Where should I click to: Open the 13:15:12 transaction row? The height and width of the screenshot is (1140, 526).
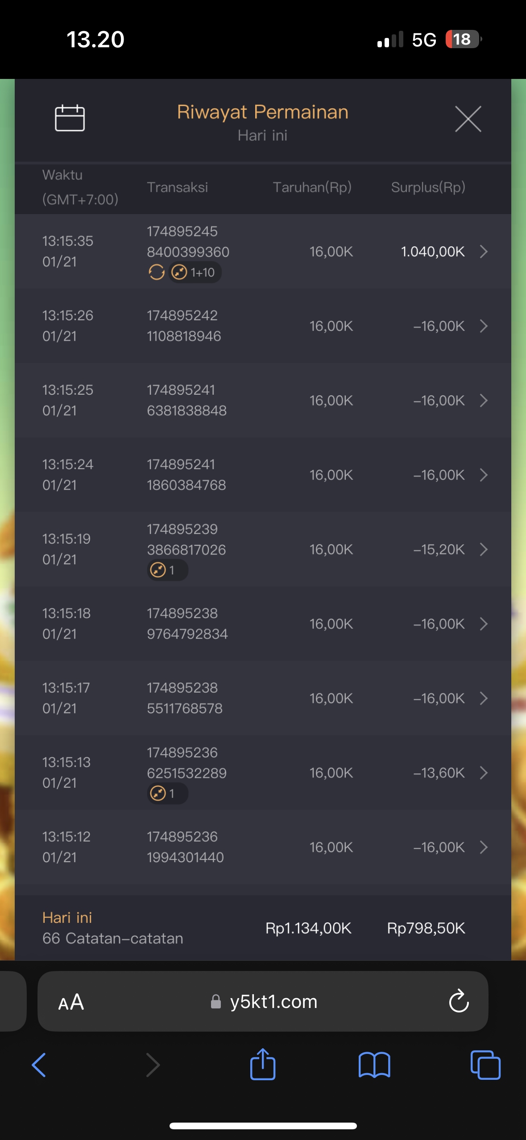(262, 847)
